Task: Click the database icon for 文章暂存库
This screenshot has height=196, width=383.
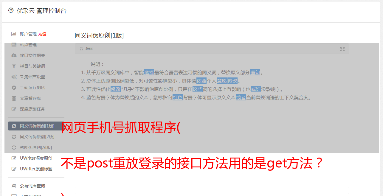Action: point(14,98)
